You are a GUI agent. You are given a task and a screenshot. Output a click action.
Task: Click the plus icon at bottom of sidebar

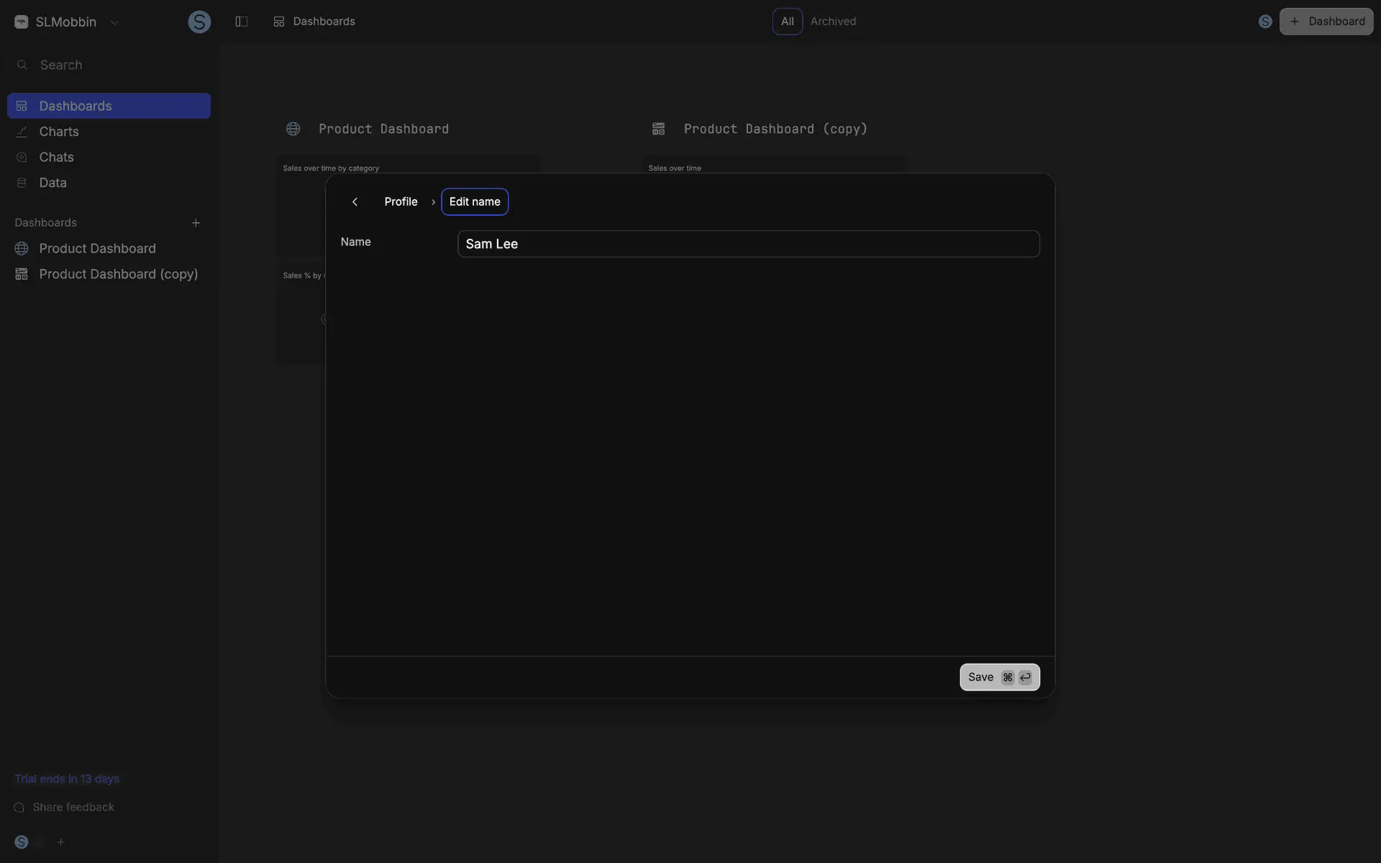point(60,842)
